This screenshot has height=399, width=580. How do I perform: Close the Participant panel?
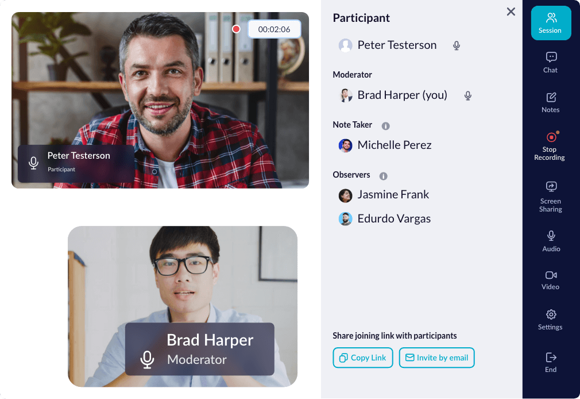coord(511,11)
